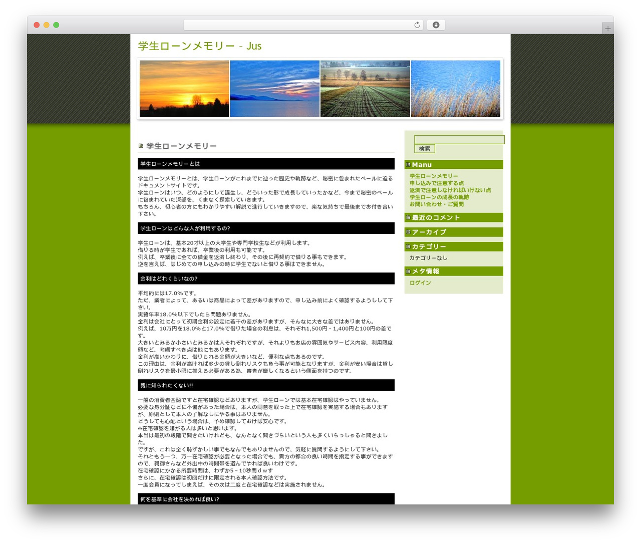Viewport: 641px width, 543px height.
Task: Click the 最近のコメント sidebar heading text
Action: (436, 217)
